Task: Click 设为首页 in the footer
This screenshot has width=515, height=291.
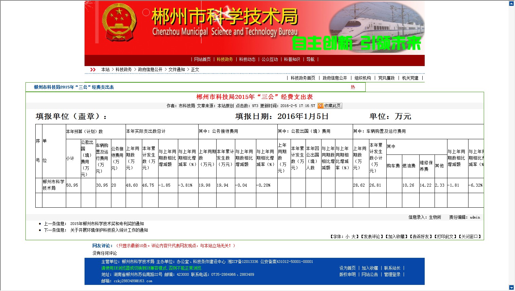Action: [347, 268]
